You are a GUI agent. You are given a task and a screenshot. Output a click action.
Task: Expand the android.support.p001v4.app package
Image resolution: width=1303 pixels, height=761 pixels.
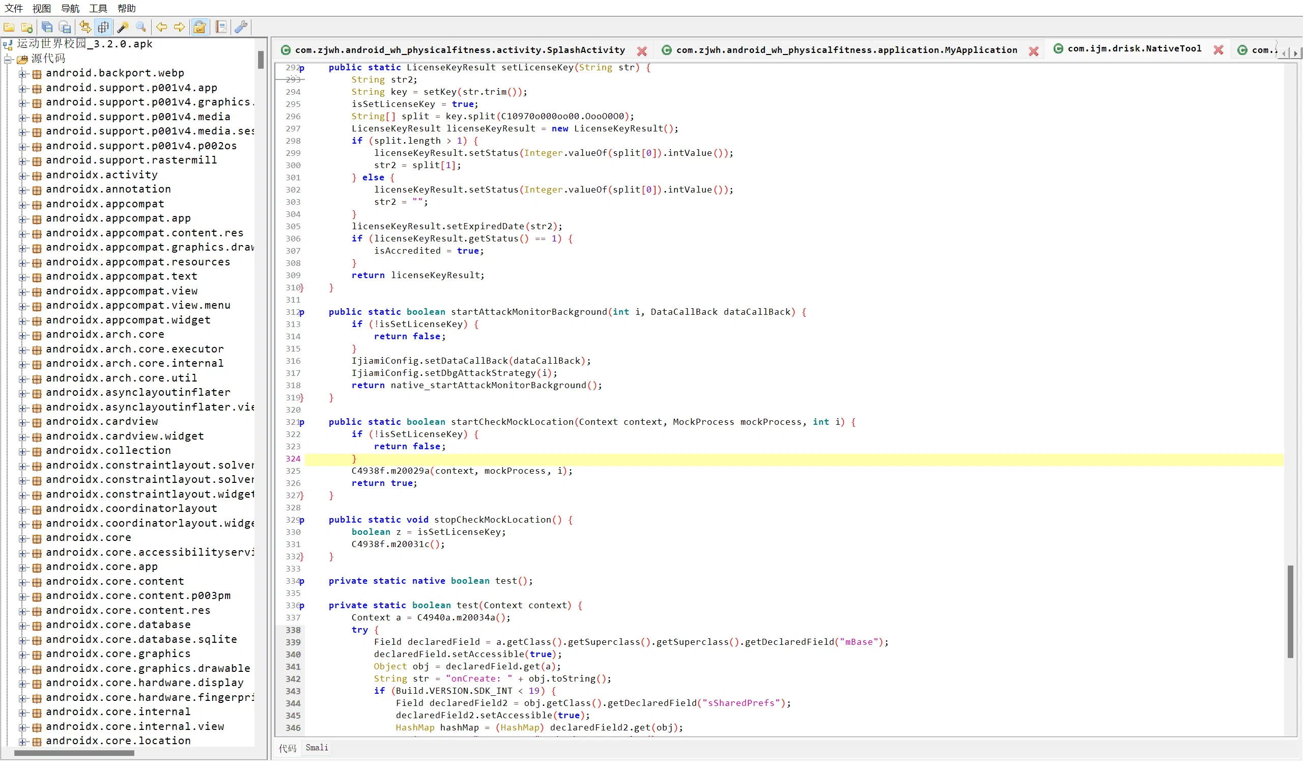22,89
